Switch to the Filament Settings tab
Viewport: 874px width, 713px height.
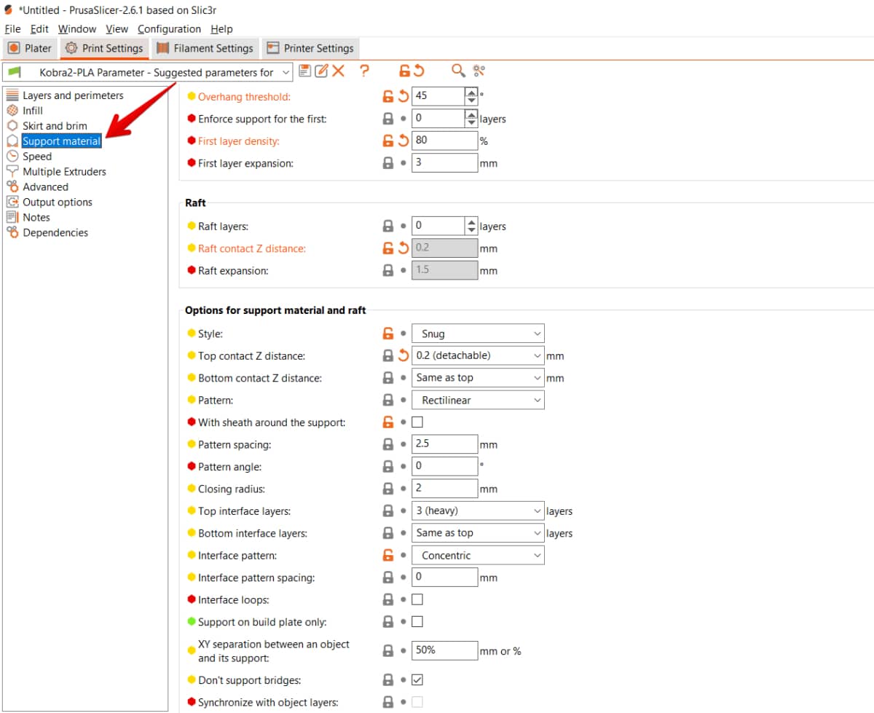(205, 48)
